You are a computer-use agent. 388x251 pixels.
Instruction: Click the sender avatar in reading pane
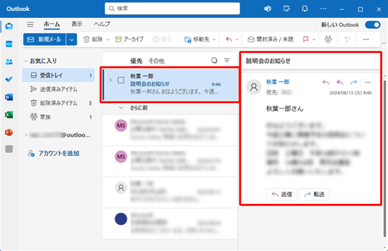pyautogui.click(x=254, y=87)
